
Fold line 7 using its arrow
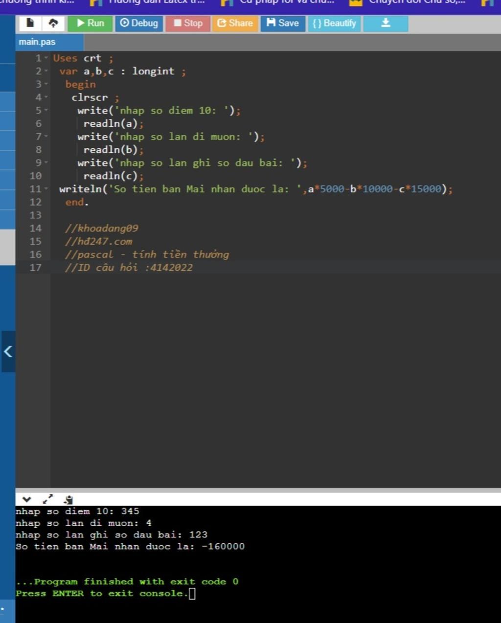(x=46, y=137)
